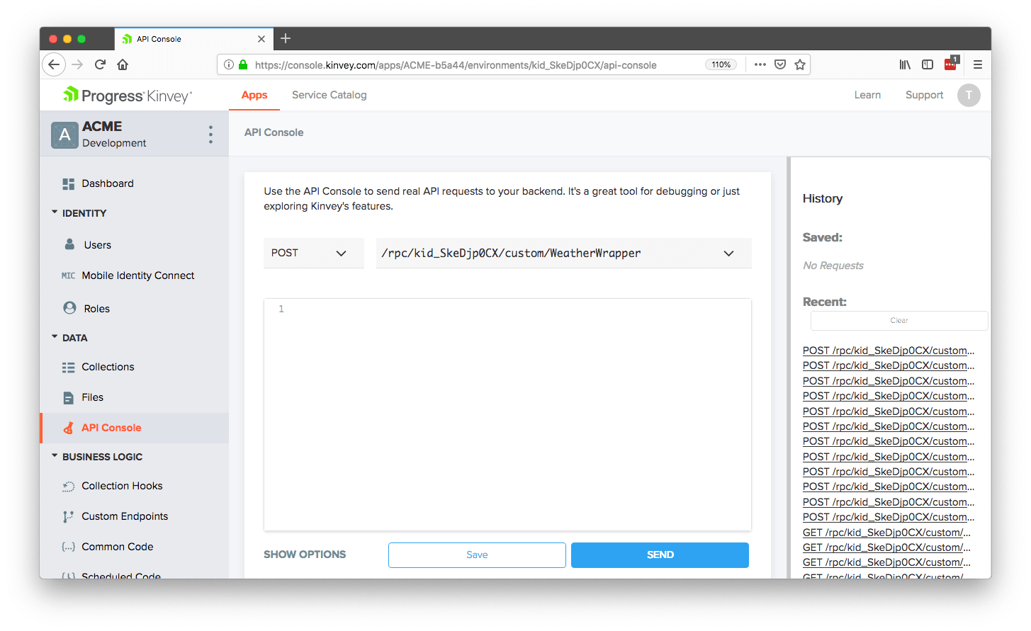Bookmark this page with the star
This screenshot has width=1031, height=631.
(800, 64)
